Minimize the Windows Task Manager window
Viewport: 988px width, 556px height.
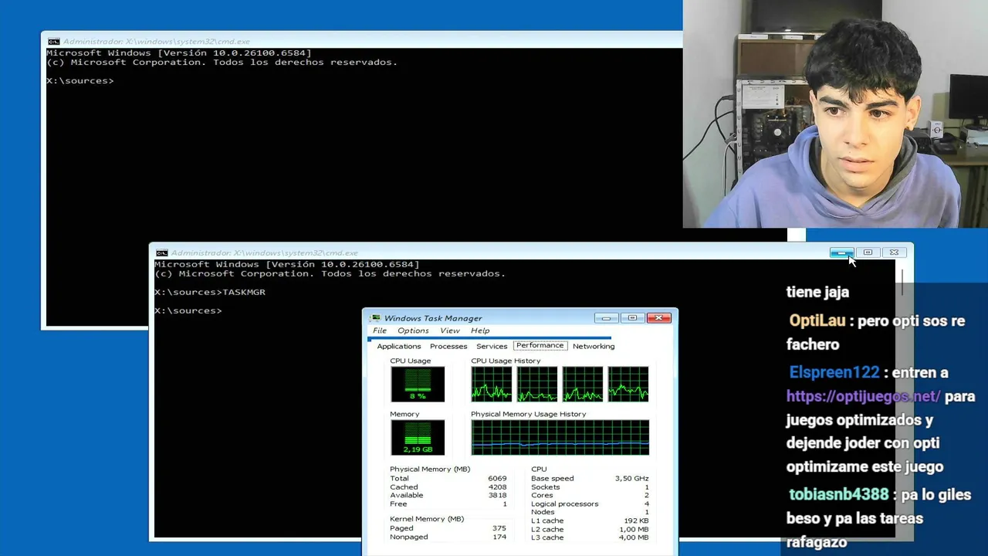606,318
